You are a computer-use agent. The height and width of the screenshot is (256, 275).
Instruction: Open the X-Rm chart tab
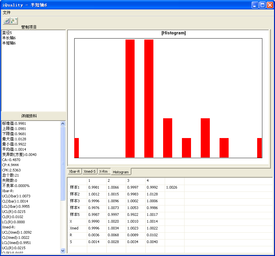[x=103, y=171]
